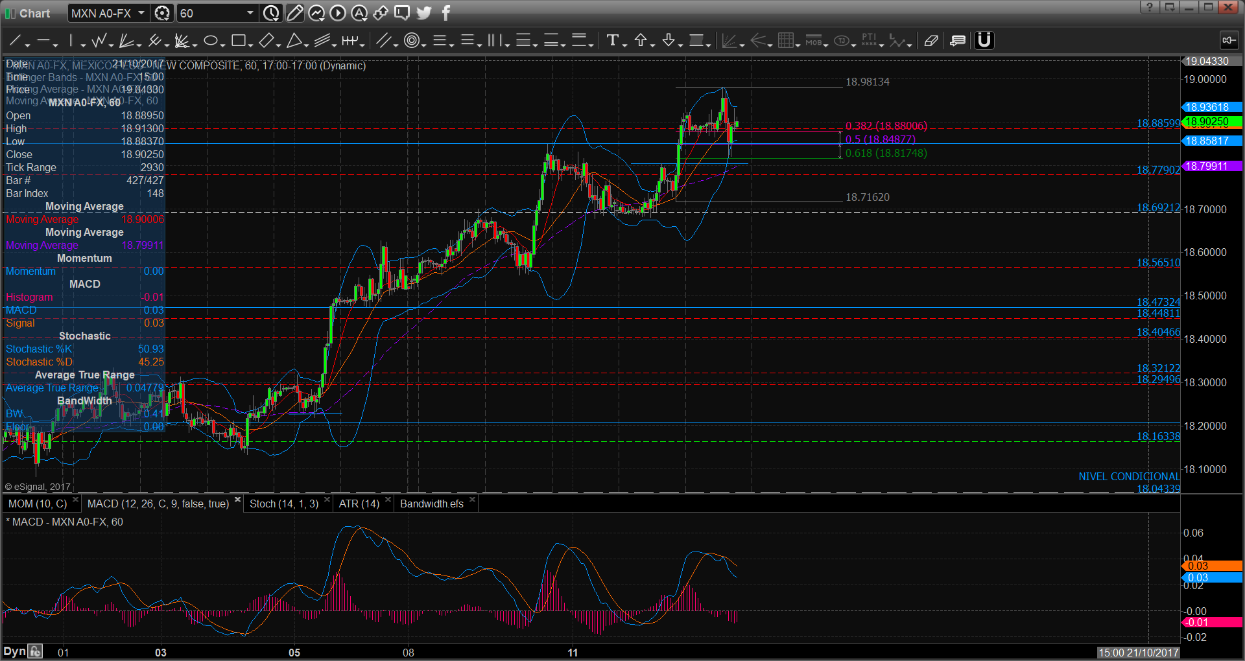Expand the MXN A0-FX symbol dropdown
Viewport: 1245px width, 661px height.
pyautogui.click(x=141, y=13)
